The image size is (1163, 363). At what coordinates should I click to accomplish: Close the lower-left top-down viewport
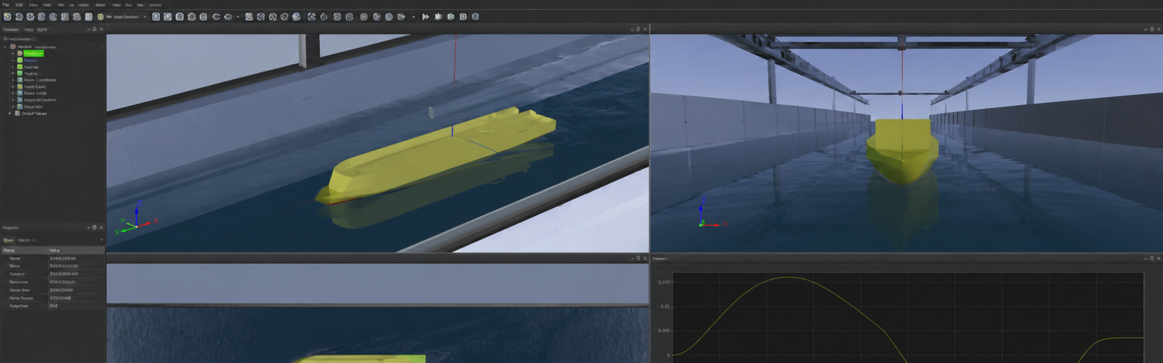[x=645, y=258]
